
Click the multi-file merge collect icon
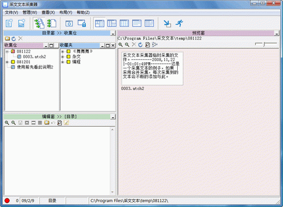pos(40,23)
